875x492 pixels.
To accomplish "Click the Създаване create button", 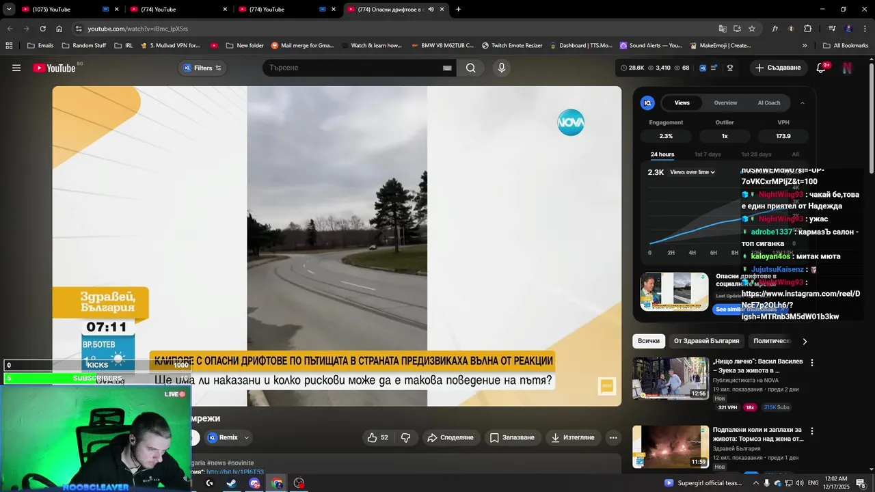I will (777, 68).
